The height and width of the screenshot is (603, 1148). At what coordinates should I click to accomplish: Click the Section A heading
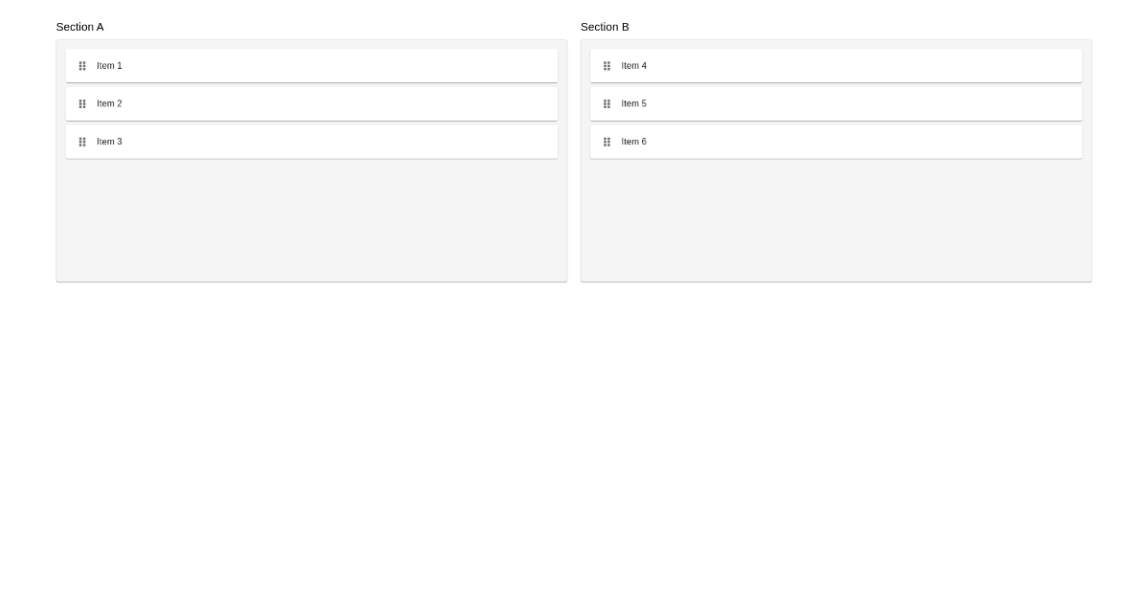coord(79,27)
